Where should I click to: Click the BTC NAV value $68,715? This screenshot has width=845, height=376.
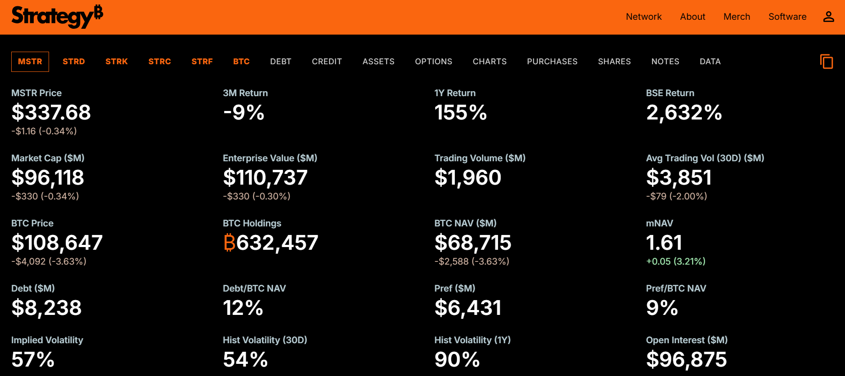point(473,243)
